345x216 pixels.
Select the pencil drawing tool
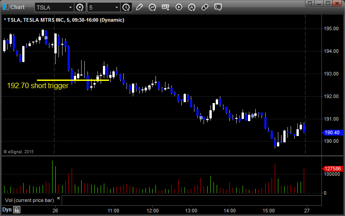click(x=139, y=7)
